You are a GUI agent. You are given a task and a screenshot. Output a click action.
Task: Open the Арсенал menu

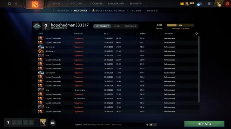[x=76, y=4]
